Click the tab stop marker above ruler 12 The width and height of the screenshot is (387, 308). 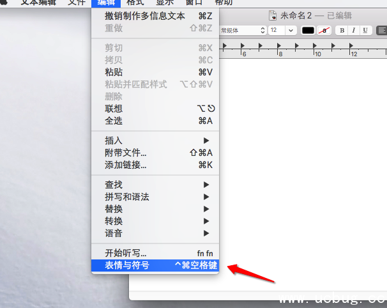point(351,46)
